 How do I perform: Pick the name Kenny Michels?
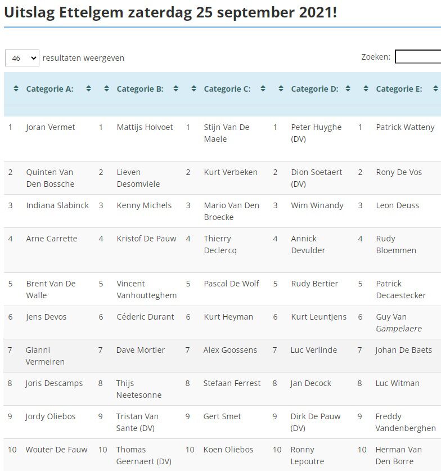coord(144,205)
